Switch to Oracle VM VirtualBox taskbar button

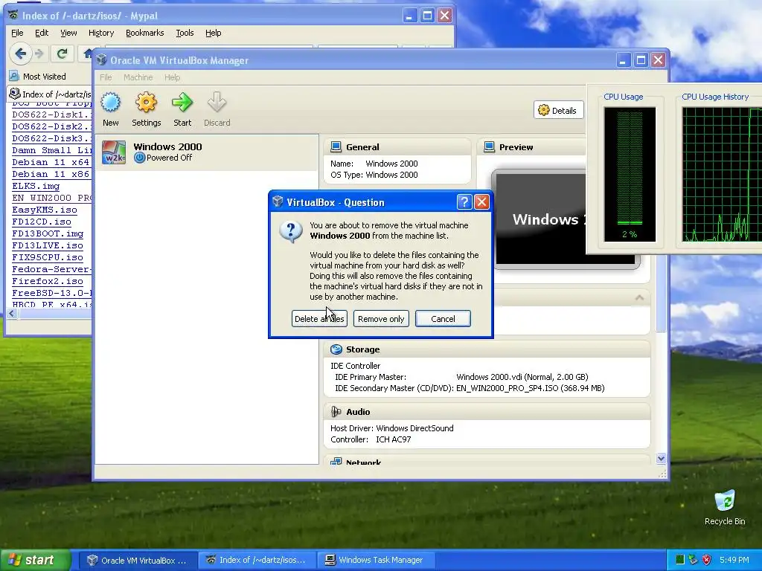tap(137, 560)
